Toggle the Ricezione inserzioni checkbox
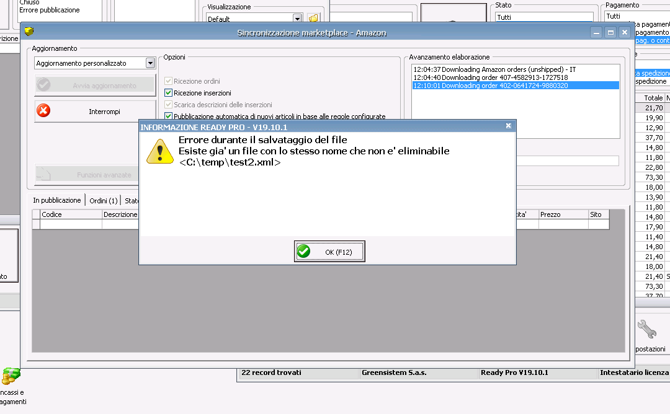The width and height of the screenshot is (670, 414). (x=168, y=92)
